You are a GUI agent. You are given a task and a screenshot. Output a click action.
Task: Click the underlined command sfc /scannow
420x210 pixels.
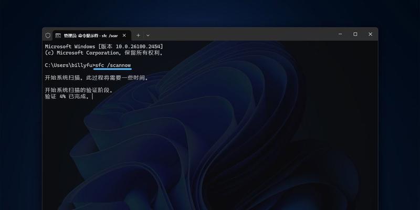113,65
